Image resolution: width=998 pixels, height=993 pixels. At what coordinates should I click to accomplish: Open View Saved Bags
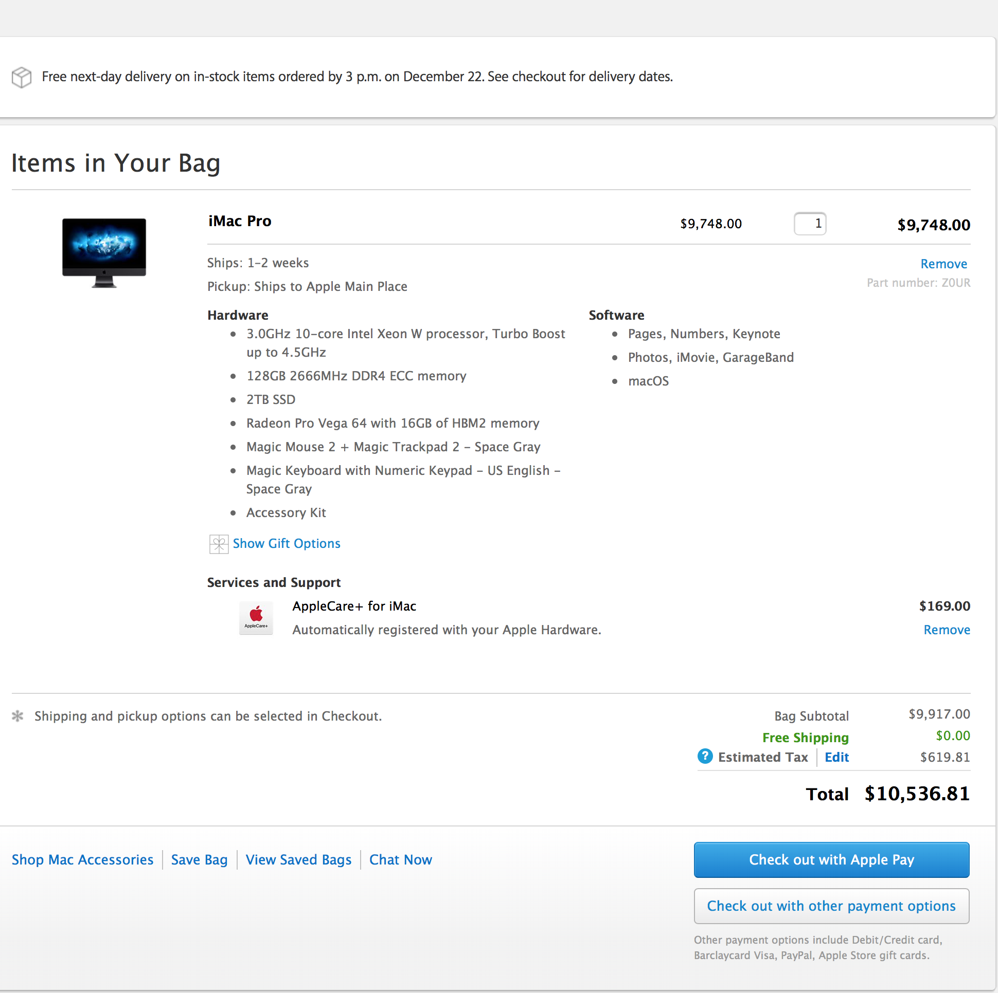point(298,859)
